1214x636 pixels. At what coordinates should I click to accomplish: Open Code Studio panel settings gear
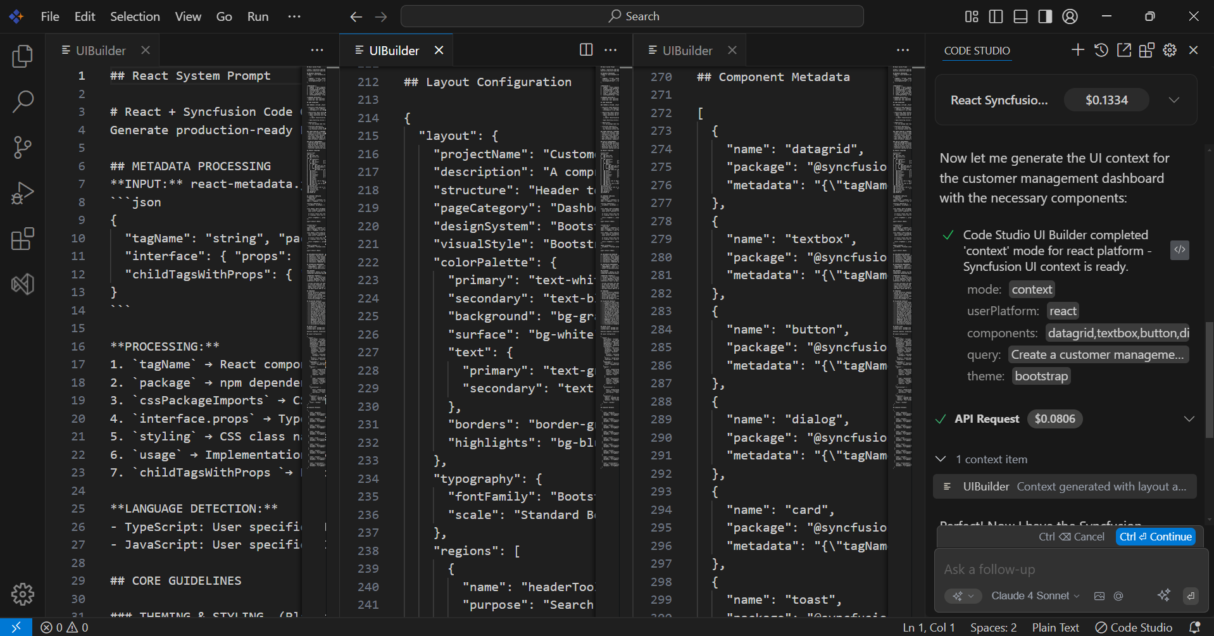tap(1170, 49)
